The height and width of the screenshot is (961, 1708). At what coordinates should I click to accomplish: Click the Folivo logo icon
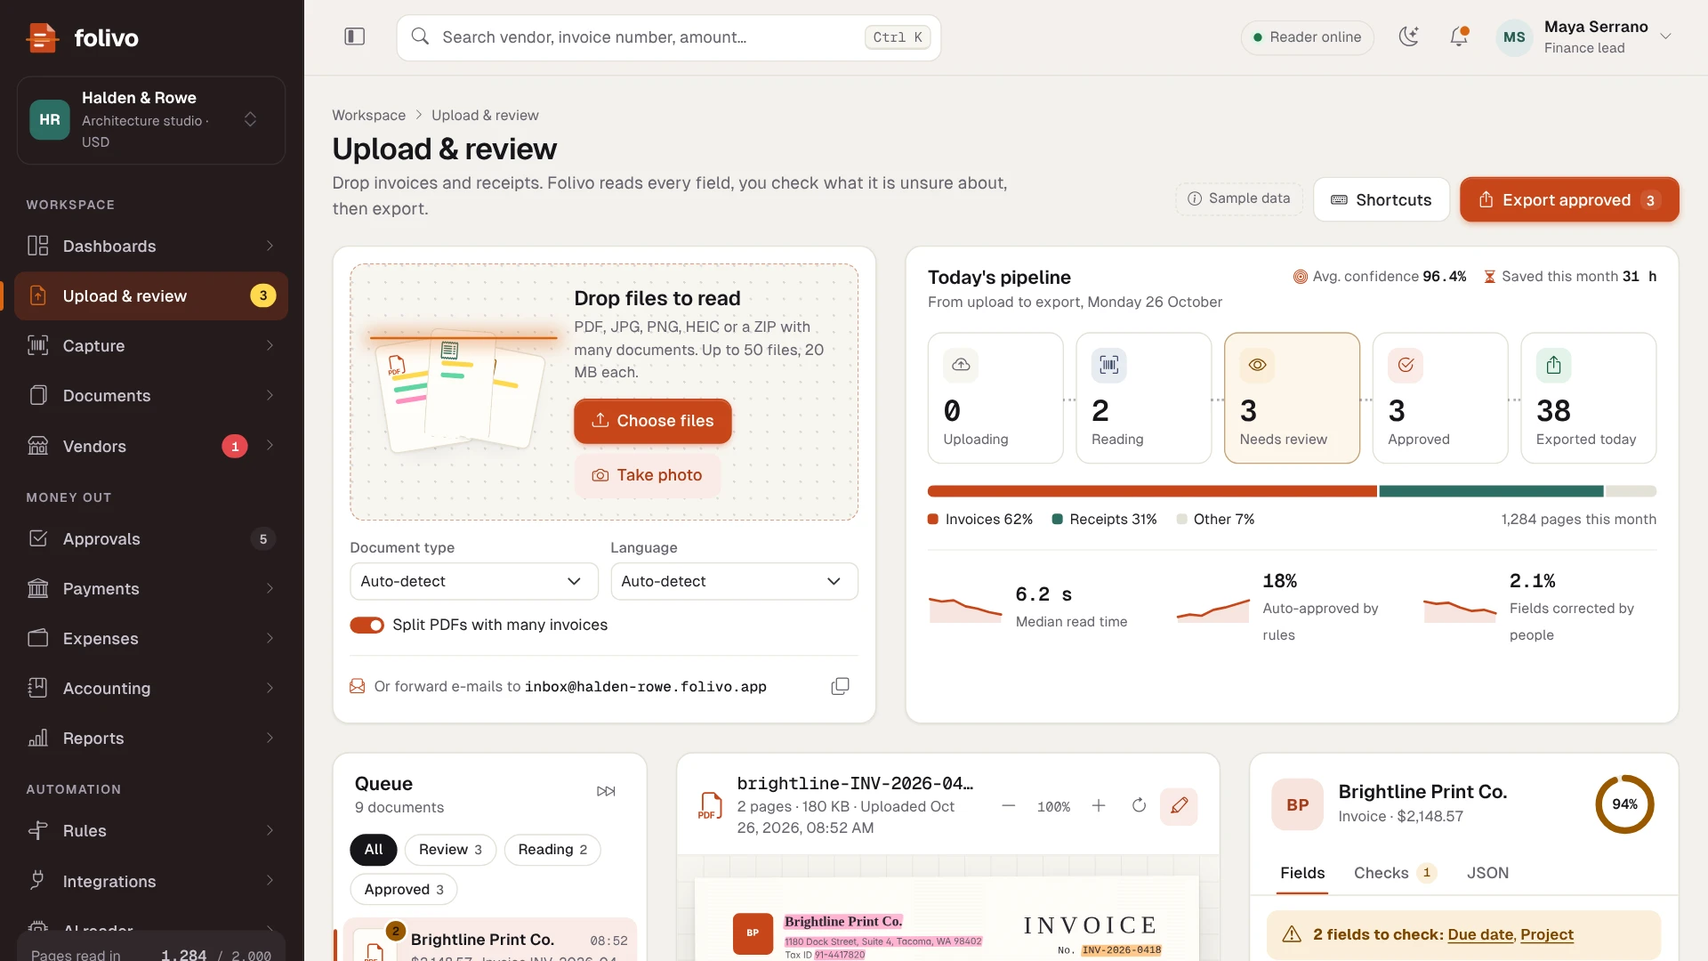[42, 37]
